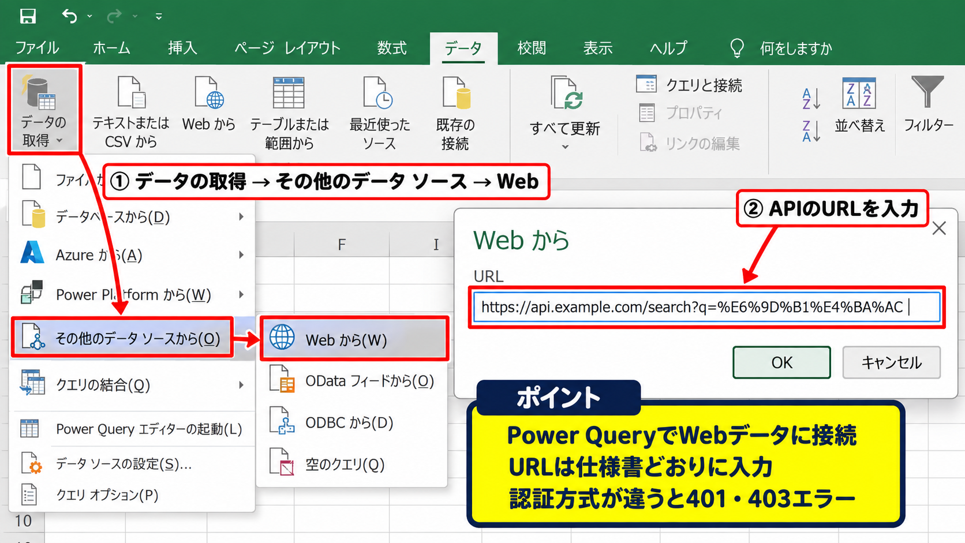Click the Azure logo icon in menu
Screen dimensions: 965x543
[32, 253]
